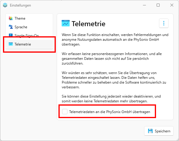Click the large Telemetrie header icon
Image resolution: width=179 pixels, height=141 pixels.
65,23
